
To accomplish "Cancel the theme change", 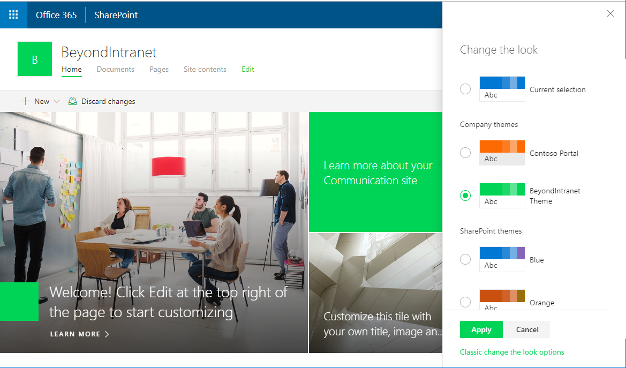I will [527, 329].
